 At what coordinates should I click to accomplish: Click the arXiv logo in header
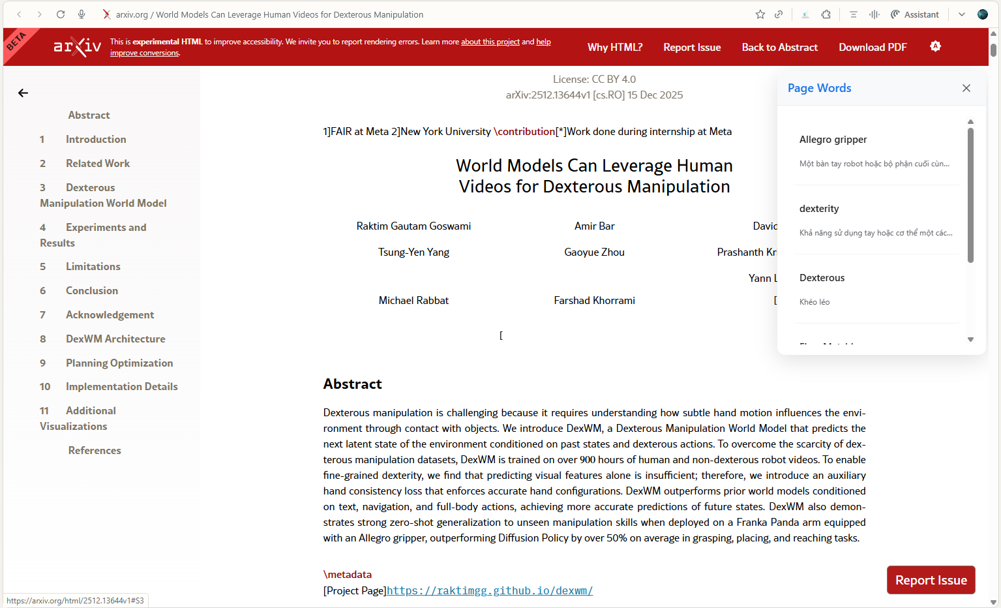pyautogui.click(x=78, y=47)
